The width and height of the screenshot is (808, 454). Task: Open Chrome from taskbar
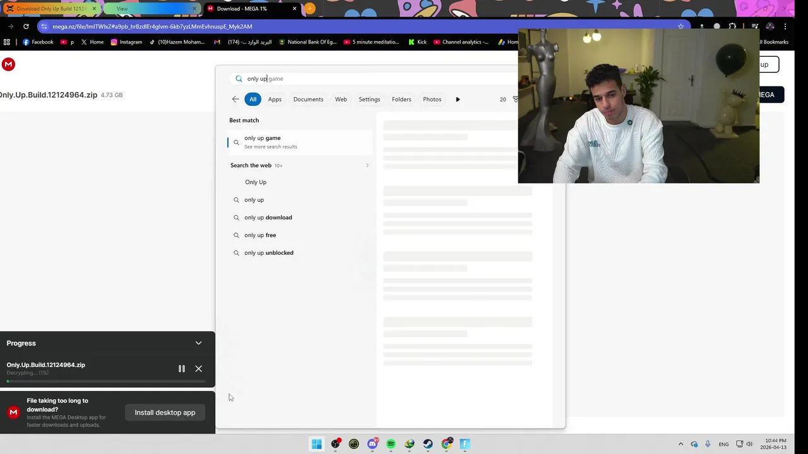(447, 444)
